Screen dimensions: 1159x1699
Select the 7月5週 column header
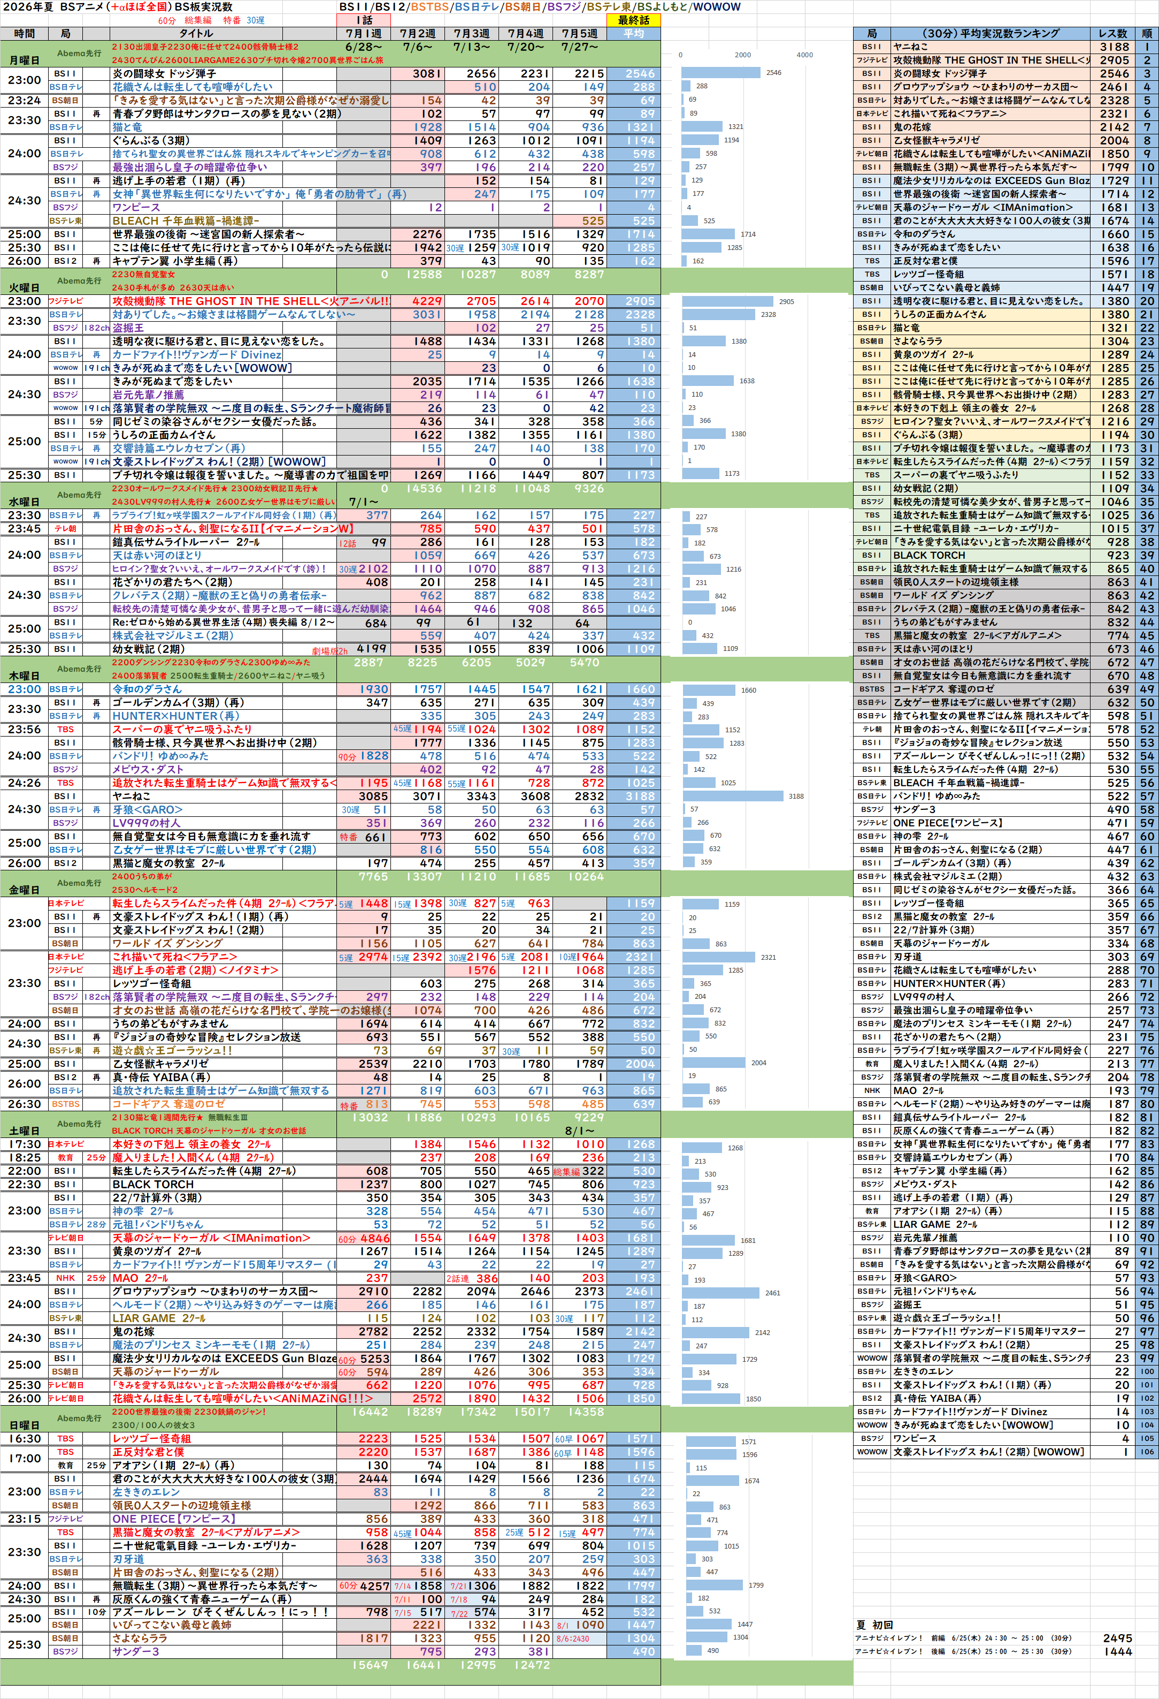point(580,34)
